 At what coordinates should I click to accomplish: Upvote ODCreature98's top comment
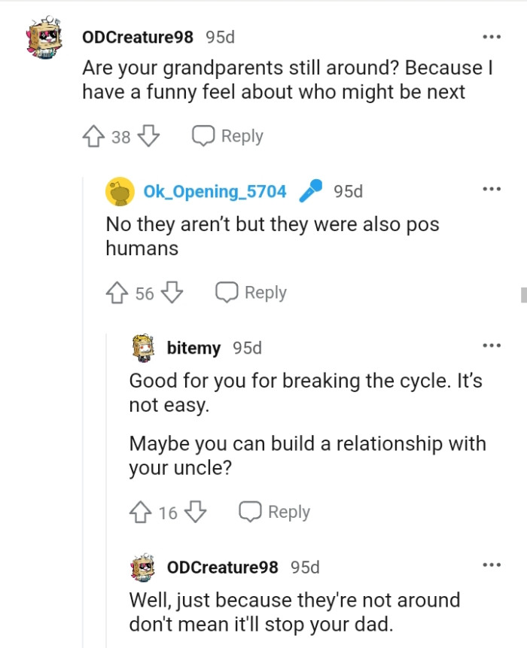coord(93,135)
